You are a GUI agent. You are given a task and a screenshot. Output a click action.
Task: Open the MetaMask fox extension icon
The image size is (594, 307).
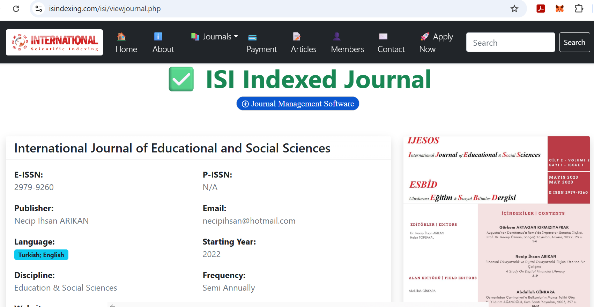(559, 9)
